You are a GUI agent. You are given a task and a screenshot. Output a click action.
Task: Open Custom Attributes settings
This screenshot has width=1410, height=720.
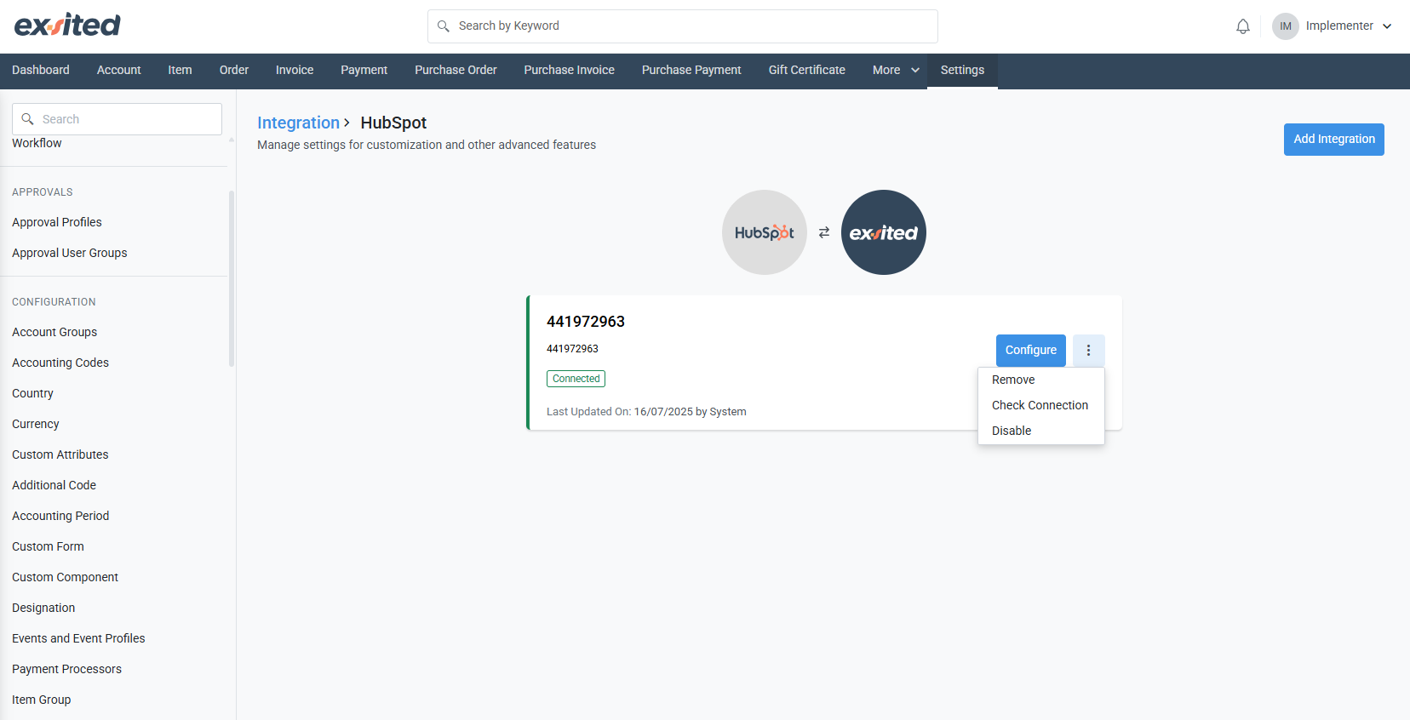60,454
